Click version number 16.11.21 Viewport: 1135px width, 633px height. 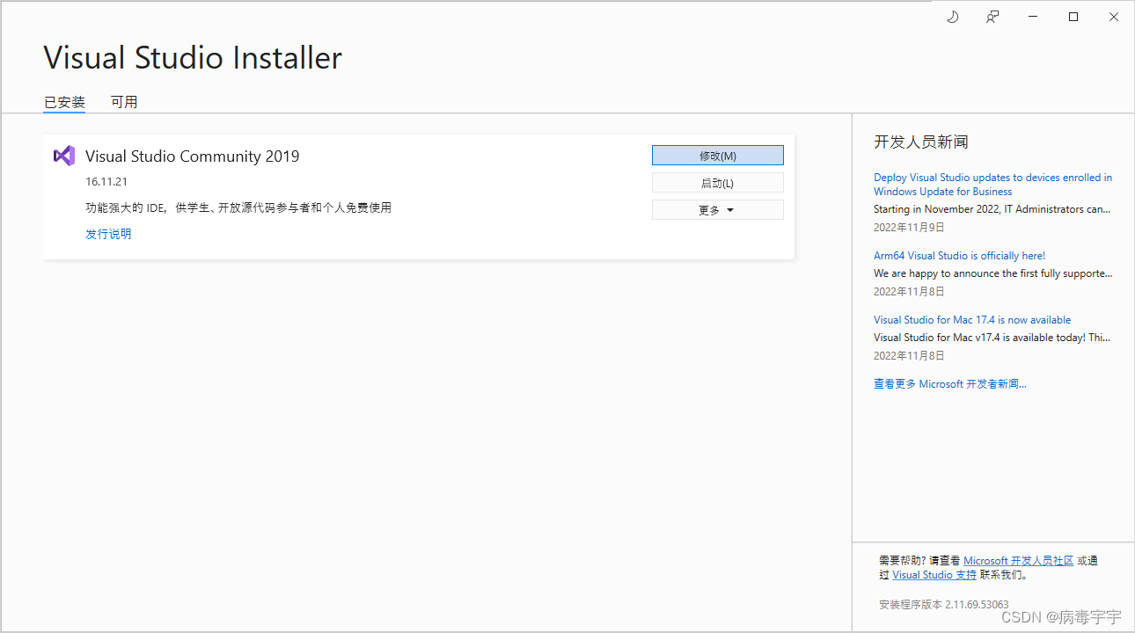pyautogui.click(x=106, y=182)
